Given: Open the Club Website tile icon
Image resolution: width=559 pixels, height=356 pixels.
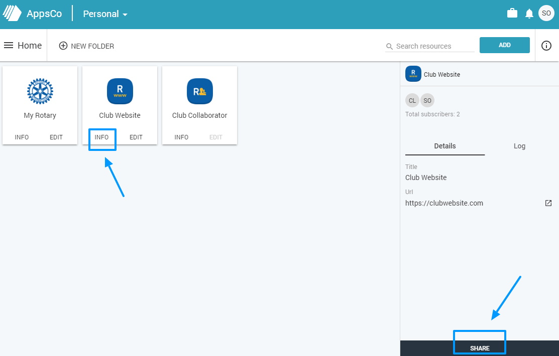Looking at the screenshot, I should click(120, 91).
